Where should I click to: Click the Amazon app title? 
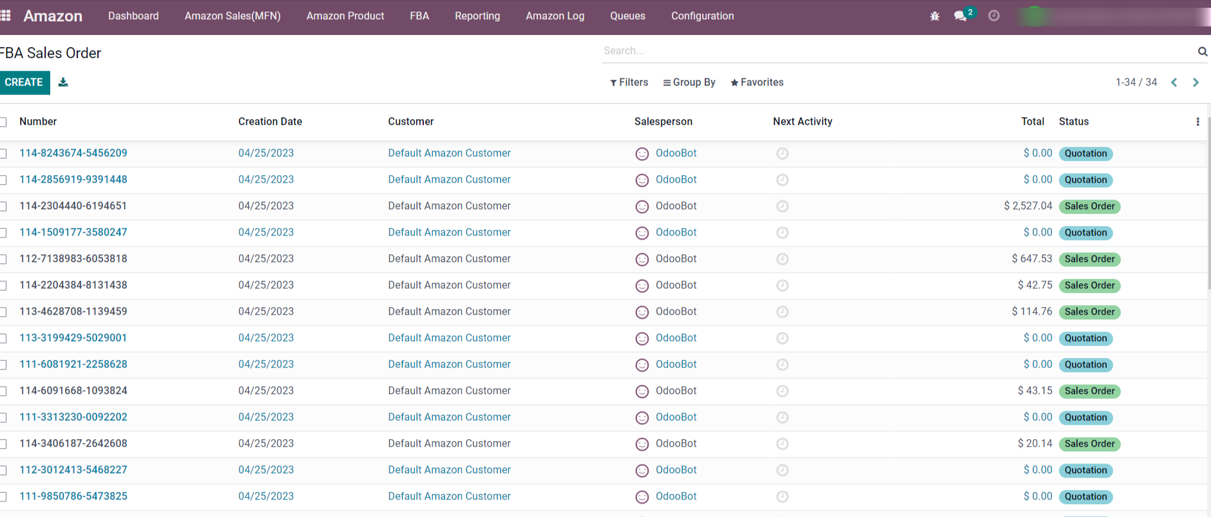click(53, 16)
